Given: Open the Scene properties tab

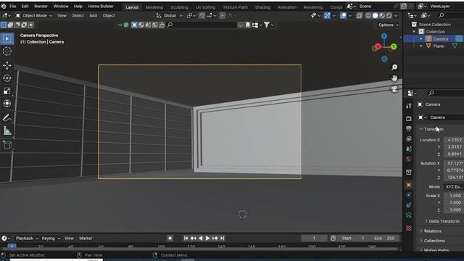Looking at the screenshot, I should (x=409, y=149).
